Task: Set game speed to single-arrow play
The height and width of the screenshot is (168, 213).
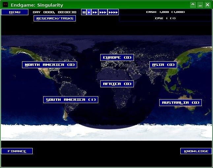Action: point(89,12)
